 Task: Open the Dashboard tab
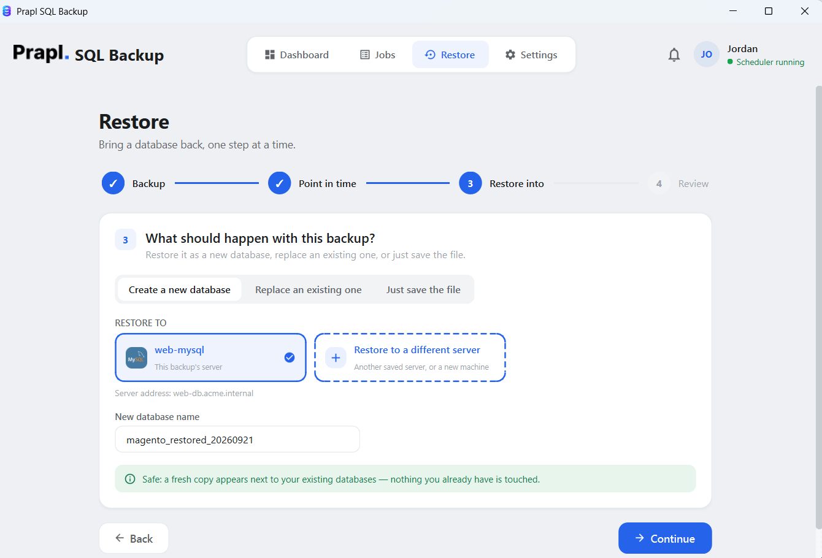(297, 55)
